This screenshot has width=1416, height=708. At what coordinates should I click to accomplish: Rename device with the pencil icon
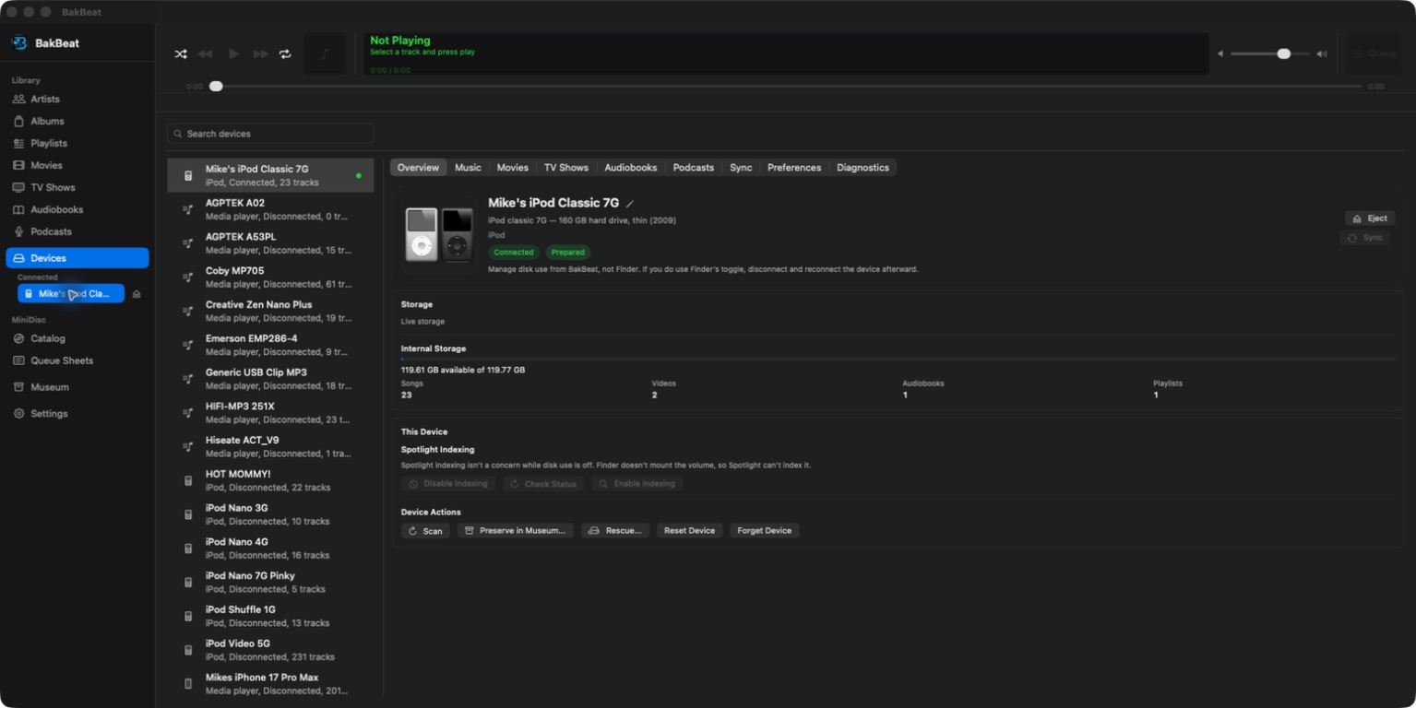click(630, 204)
